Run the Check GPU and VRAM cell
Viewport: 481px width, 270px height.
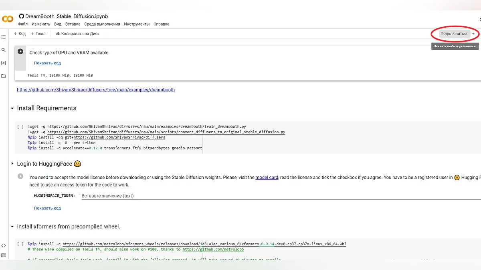20,52
